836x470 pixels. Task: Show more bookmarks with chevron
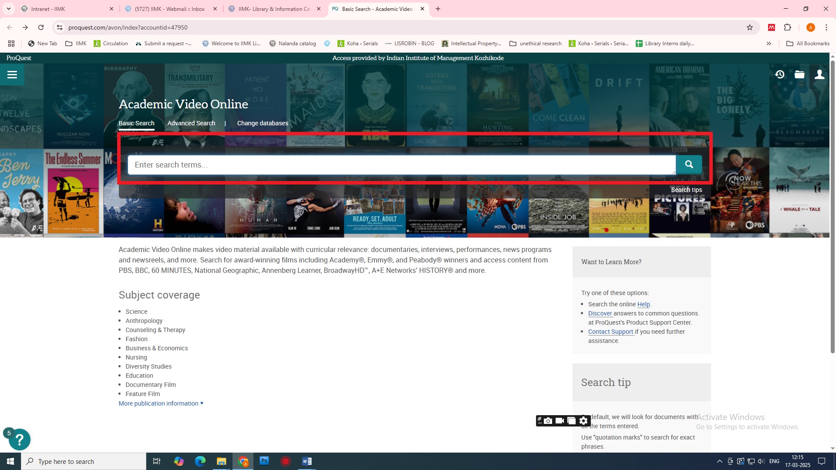coord(769,44)
